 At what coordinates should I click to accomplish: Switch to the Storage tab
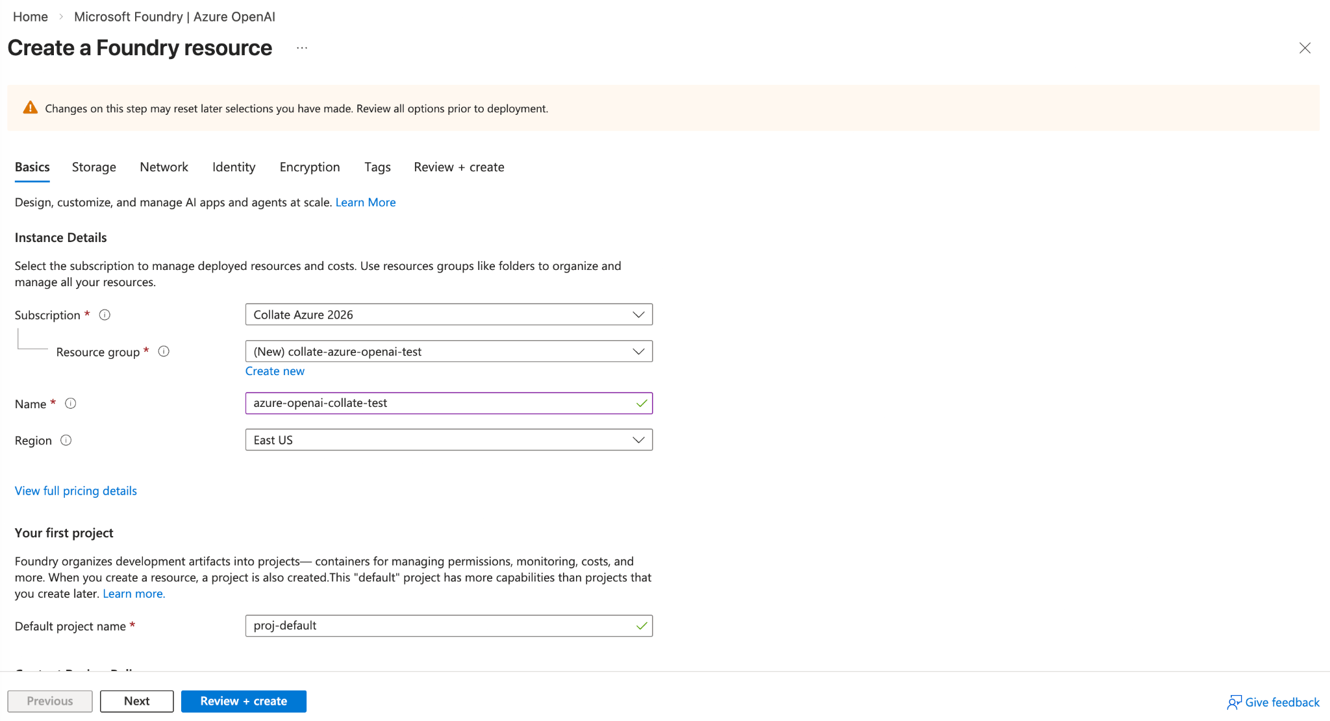[x=94, y=167]
